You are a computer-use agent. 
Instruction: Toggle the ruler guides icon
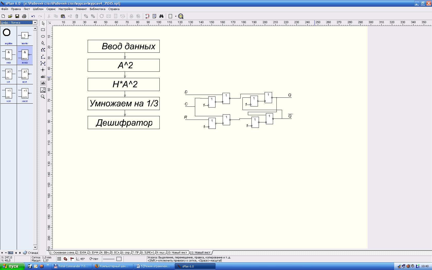pos(72,259)
